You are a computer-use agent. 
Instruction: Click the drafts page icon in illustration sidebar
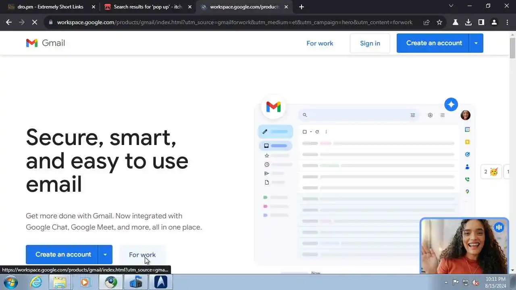pos(266,182)
